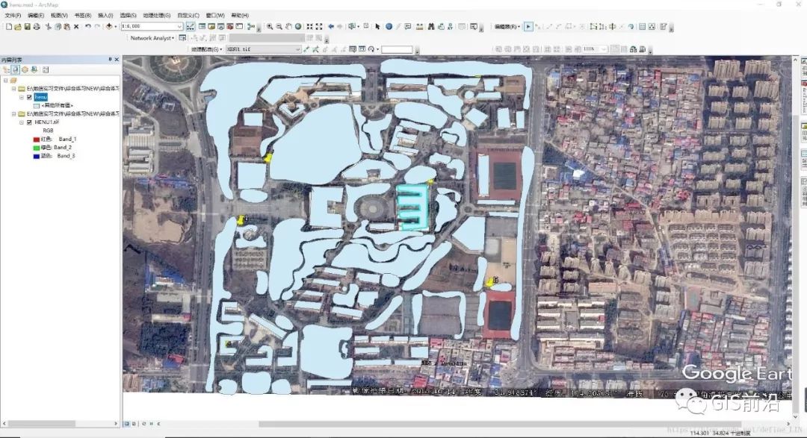Open an existing map document
Viewport: 807px width, 438px height.
click(x=18, y=26)
